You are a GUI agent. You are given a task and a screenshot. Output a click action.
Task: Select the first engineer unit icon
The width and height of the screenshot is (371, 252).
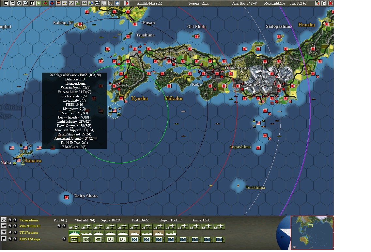pos(134,240)
